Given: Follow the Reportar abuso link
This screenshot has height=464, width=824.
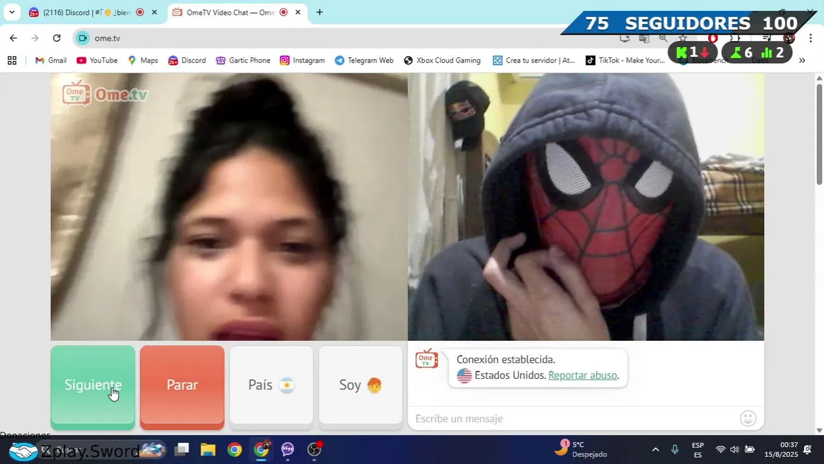Looking at the screenshot, I should 582,375.
